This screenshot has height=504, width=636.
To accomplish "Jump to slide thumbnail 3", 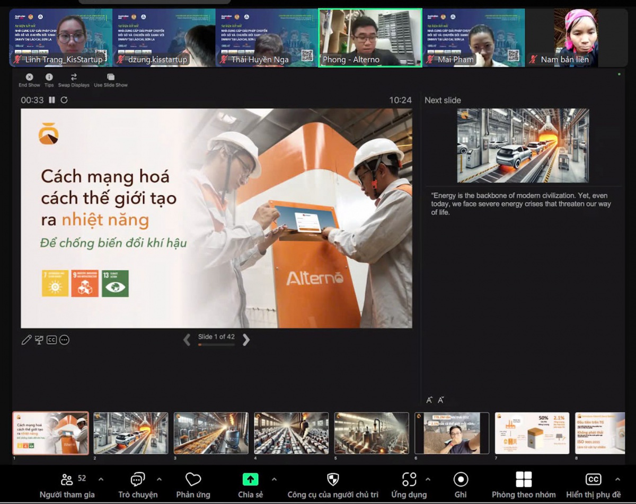I will [211, 433].
